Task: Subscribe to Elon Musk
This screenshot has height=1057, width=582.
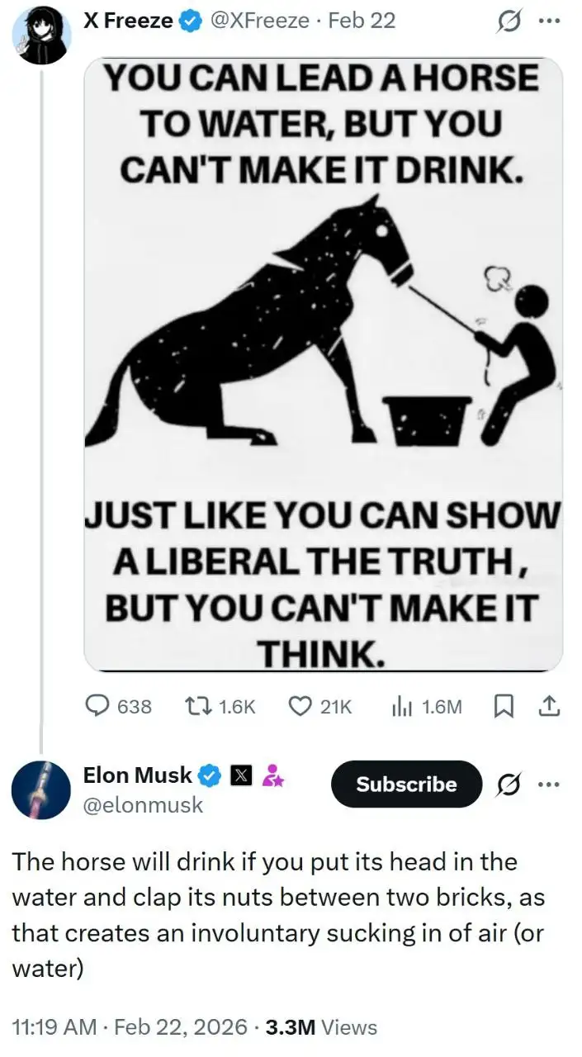Action: 406,784
